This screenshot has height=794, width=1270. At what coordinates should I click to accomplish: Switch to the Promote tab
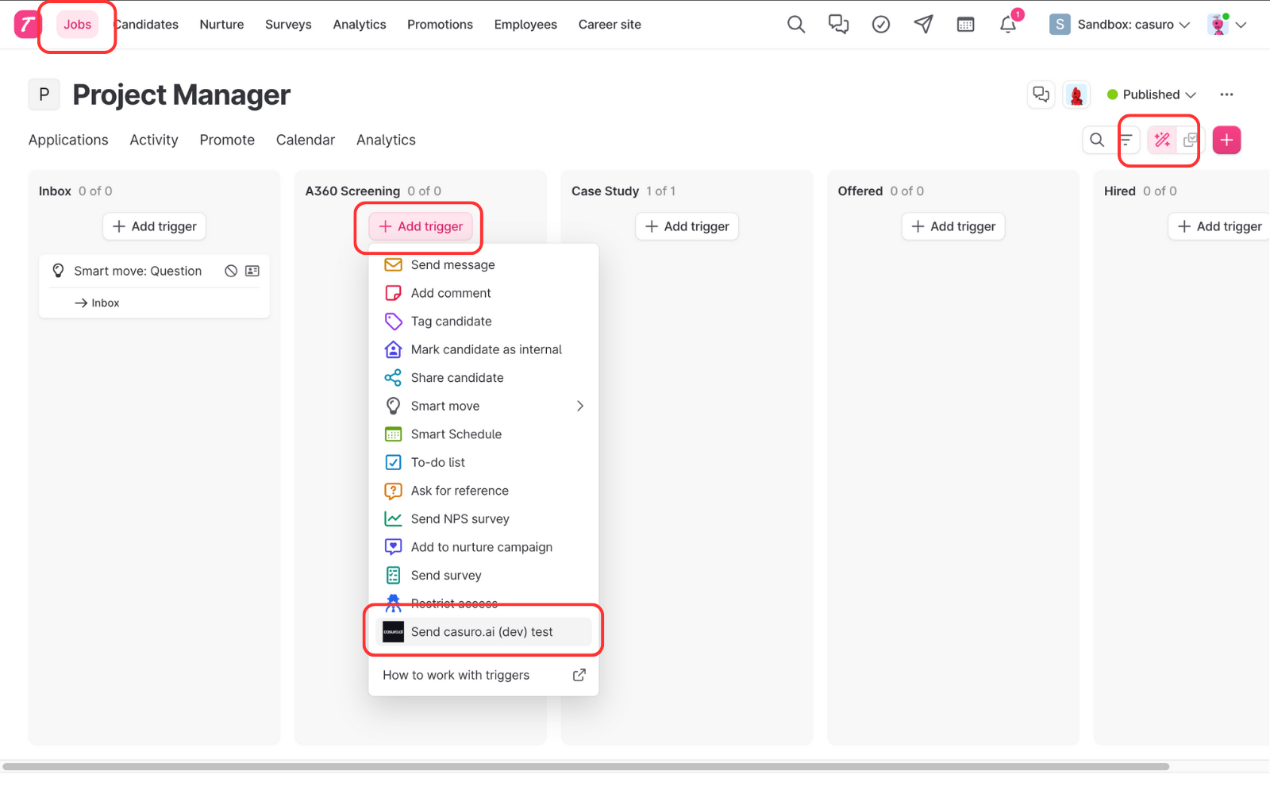(227, 140)
